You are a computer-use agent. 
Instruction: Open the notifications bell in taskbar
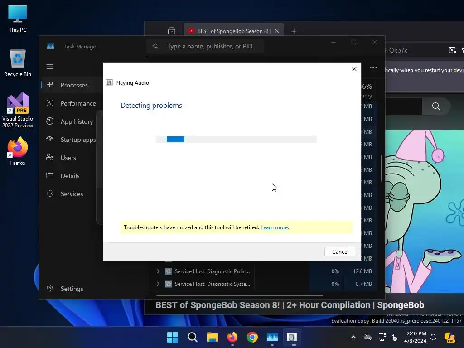point(433,337)
